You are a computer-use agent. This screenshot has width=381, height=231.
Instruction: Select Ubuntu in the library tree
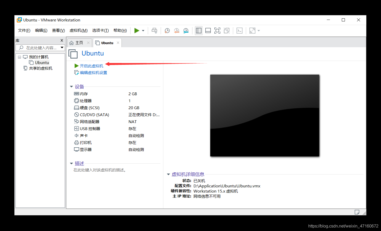pos(42,63)
